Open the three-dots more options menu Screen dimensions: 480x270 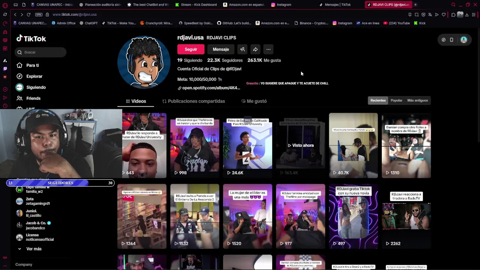click(268, 49)
